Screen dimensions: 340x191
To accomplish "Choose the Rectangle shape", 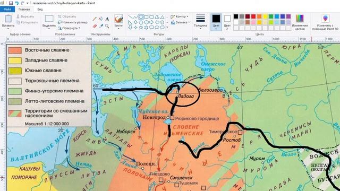I will (x=146, y=17).
